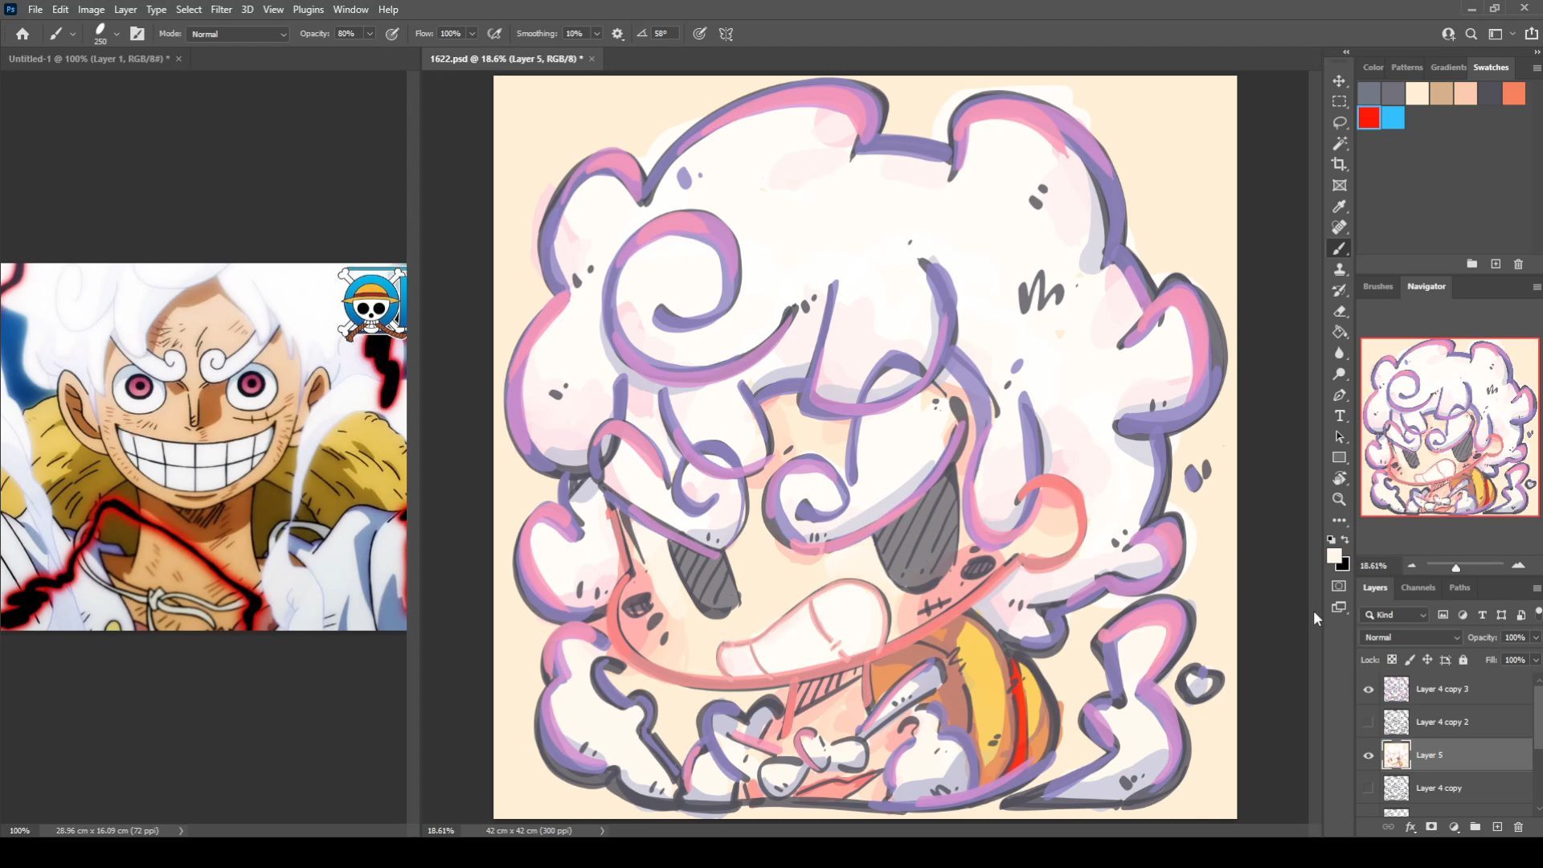Toggle lock position
1543x868 pixels.
(1427, 660)
